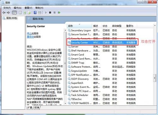The width and height of the screenshot is (158, 115).
Task: Open the 帮助(H) menu
Action: (x=39, y=8)
